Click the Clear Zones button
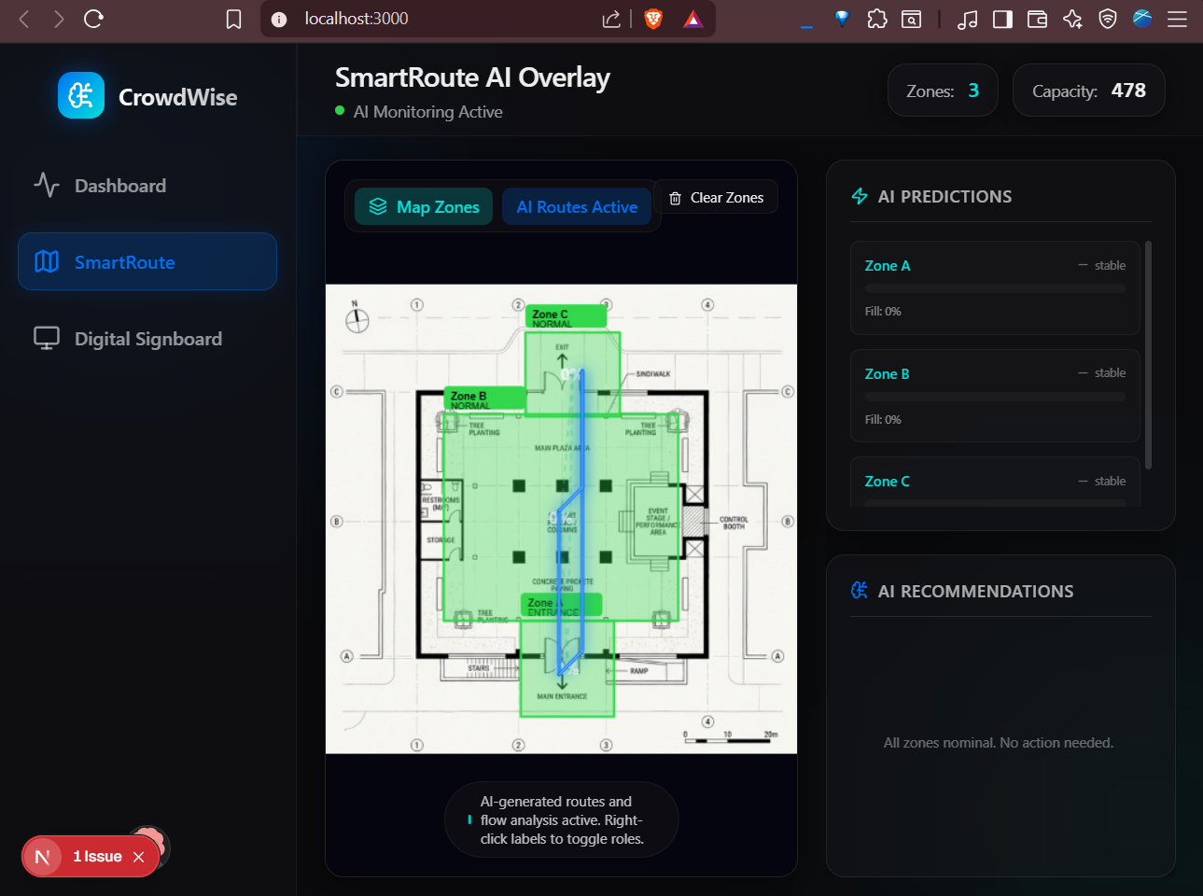Screen dimensions: 1203x896 716,197
